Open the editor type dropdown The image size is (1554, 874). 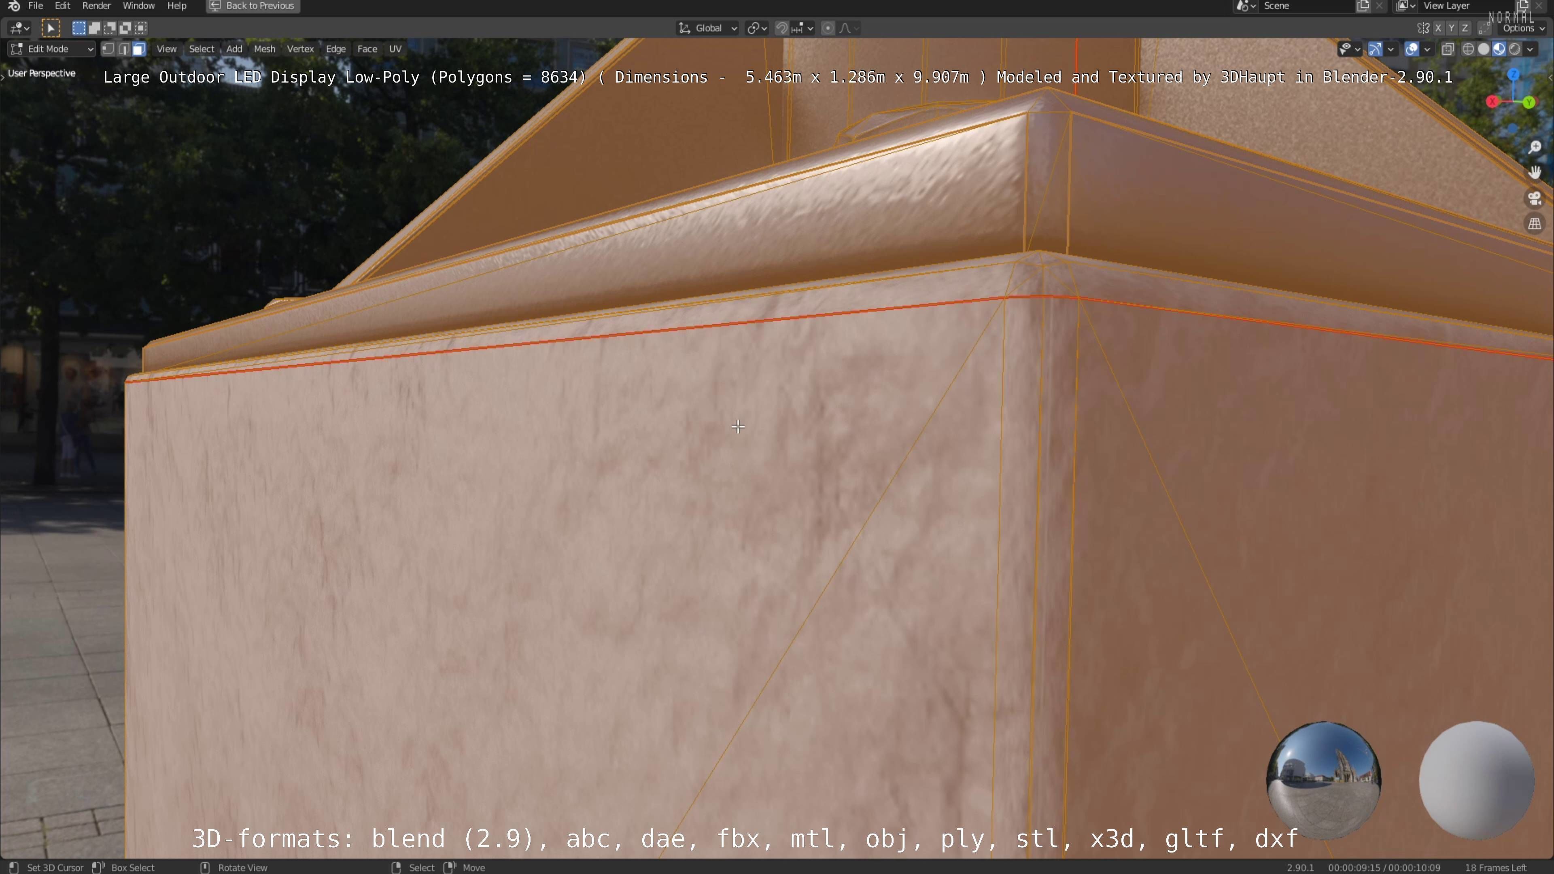coord(19,28)
